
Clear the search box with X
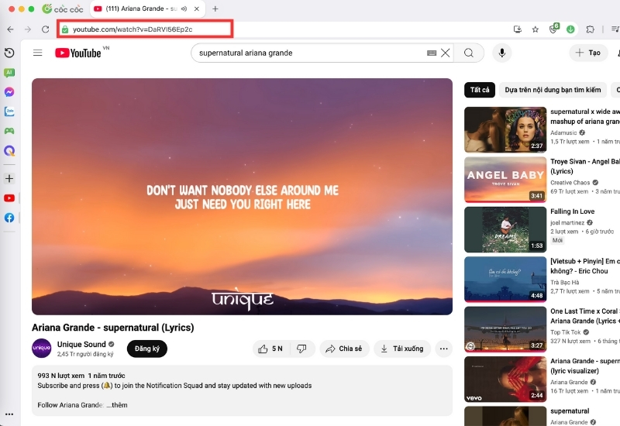point(445,53)
